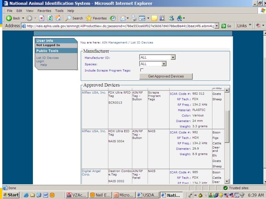Viewport: 266px width, 199px height.
Task: Open the History icon in toolbar
Action: (113, 18)
